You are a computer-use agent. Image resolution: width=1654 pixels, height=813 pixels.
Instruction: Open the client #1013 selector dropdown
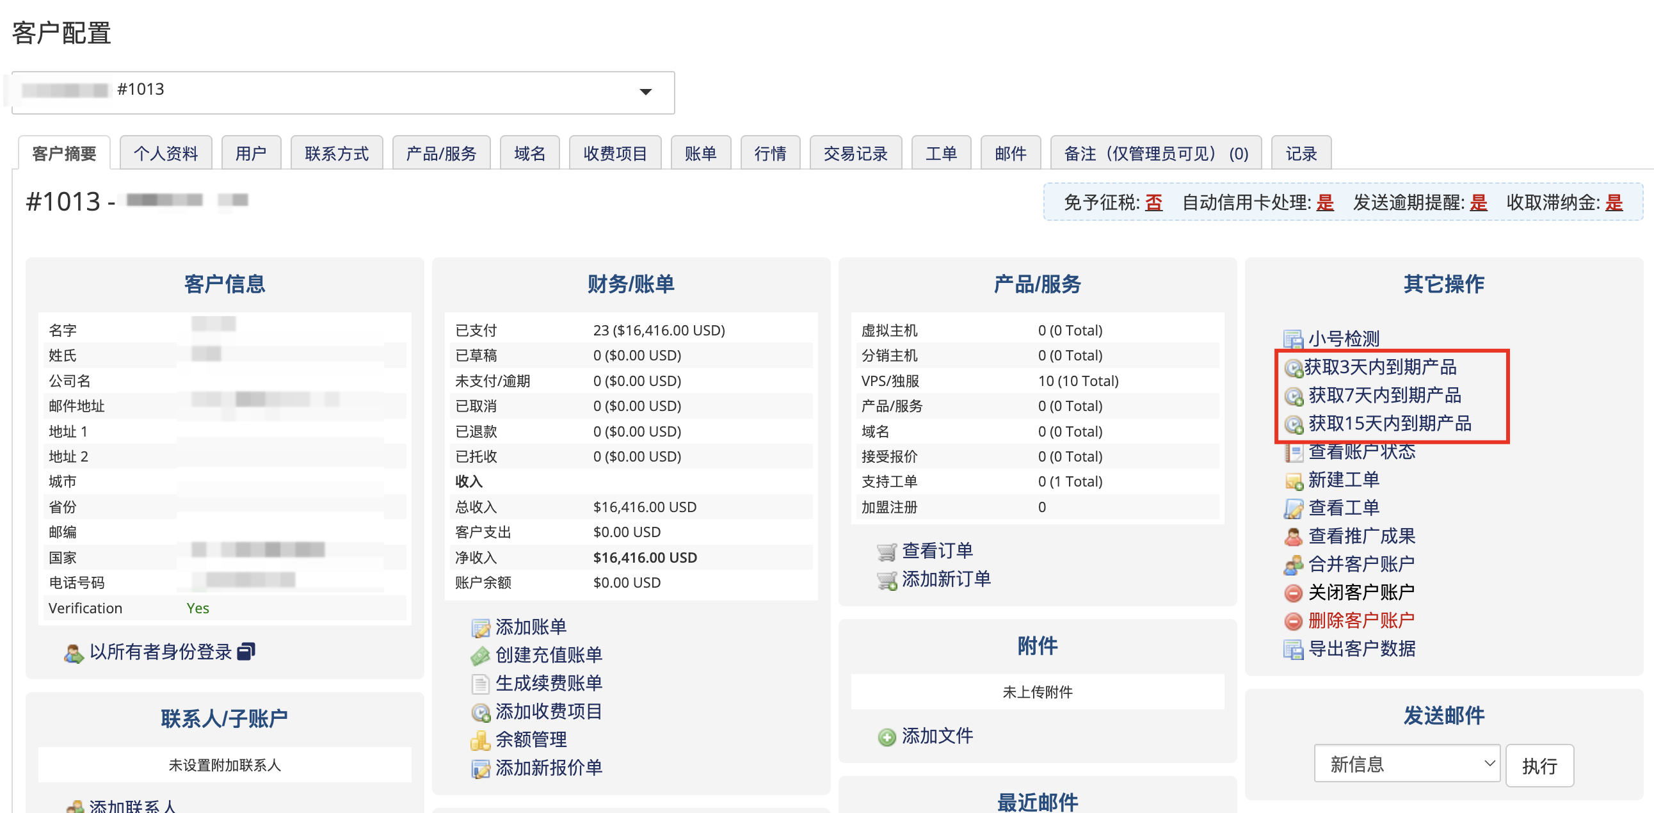[645, 92]
